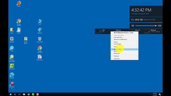Show hidden system tray icons
Viewport: 171px width, 96px height.
click(151, 94)
